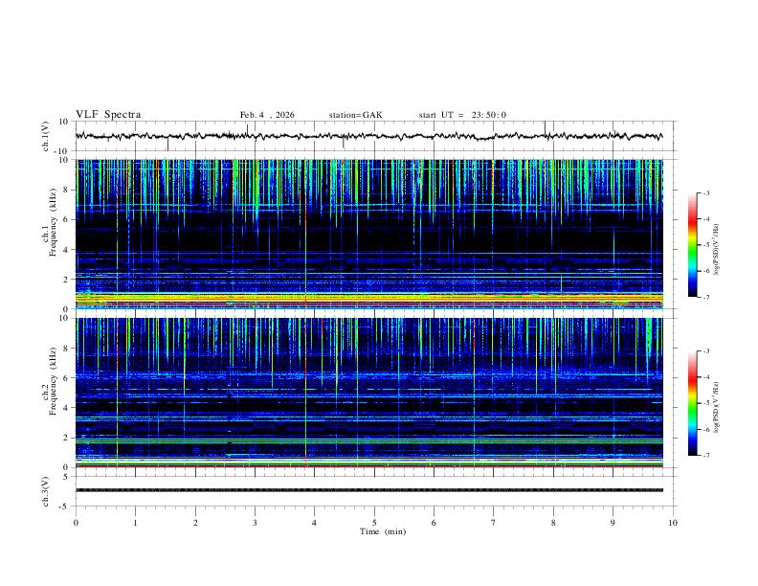Click the ch.2 colorbar "log(PSD)(V²/Hz)" label
The width and height of the screenshot is (758, 586).
coord(716,407)
